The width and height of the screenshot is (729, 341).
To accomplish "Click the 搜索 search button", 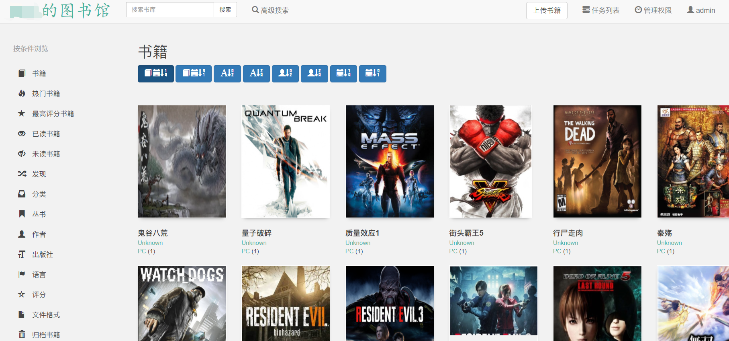I will 225,10.
